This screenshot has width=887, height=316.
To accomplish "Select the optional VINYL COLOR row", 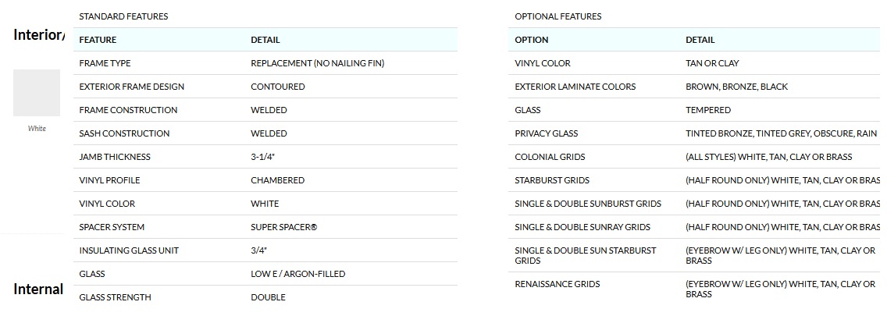I will (x=543, y=63).
